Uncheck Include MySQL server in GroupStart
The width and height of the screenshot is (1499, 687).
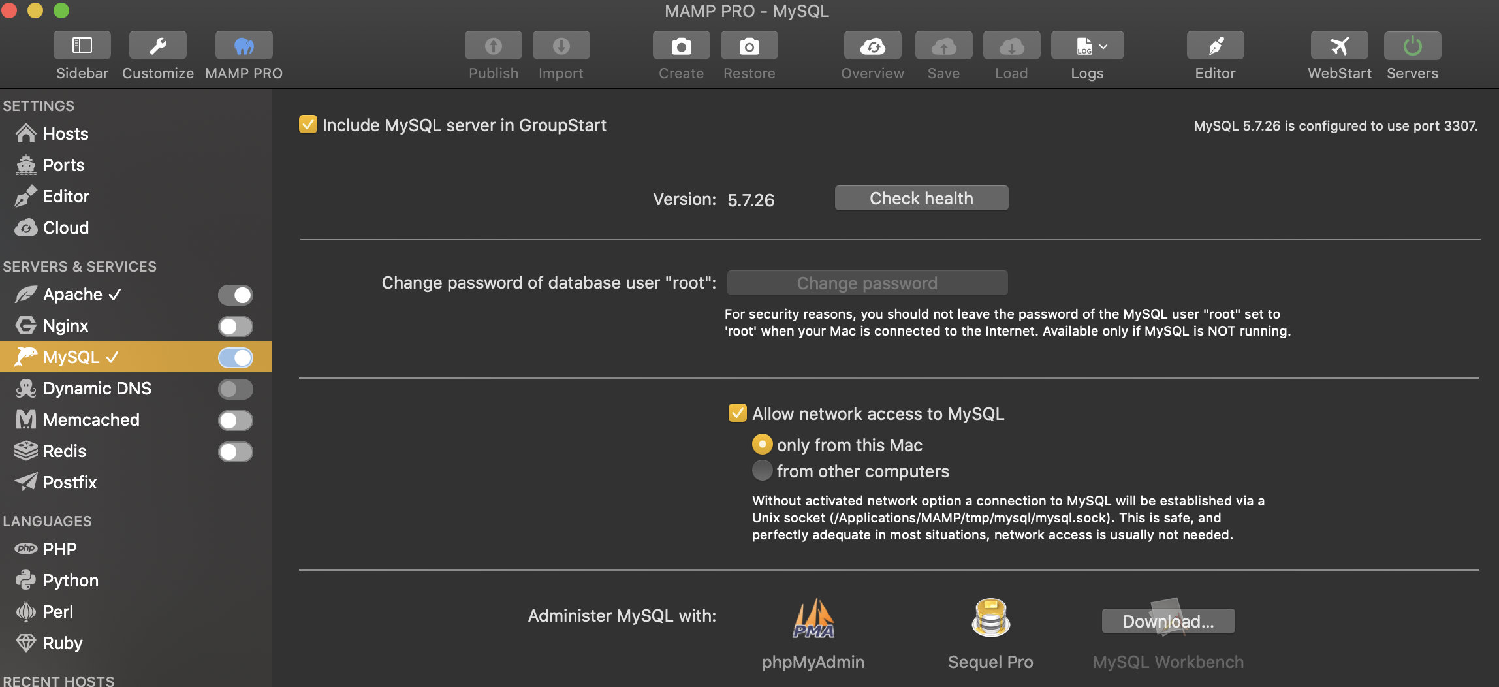coord(308,124)
